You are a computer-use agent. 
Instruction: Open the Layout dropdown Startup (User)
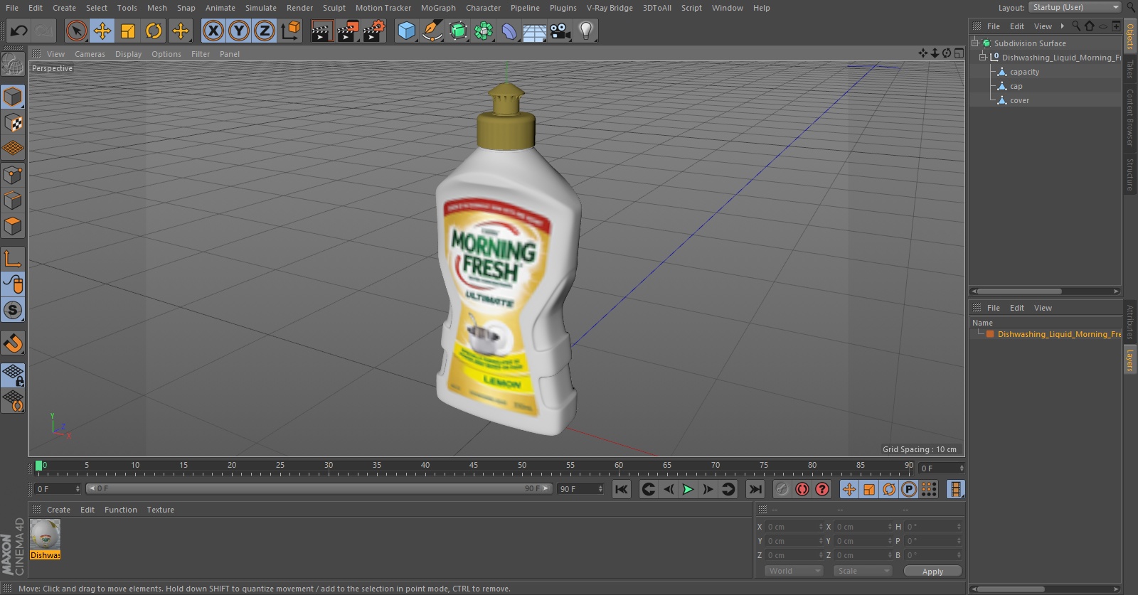(1075, 7)
